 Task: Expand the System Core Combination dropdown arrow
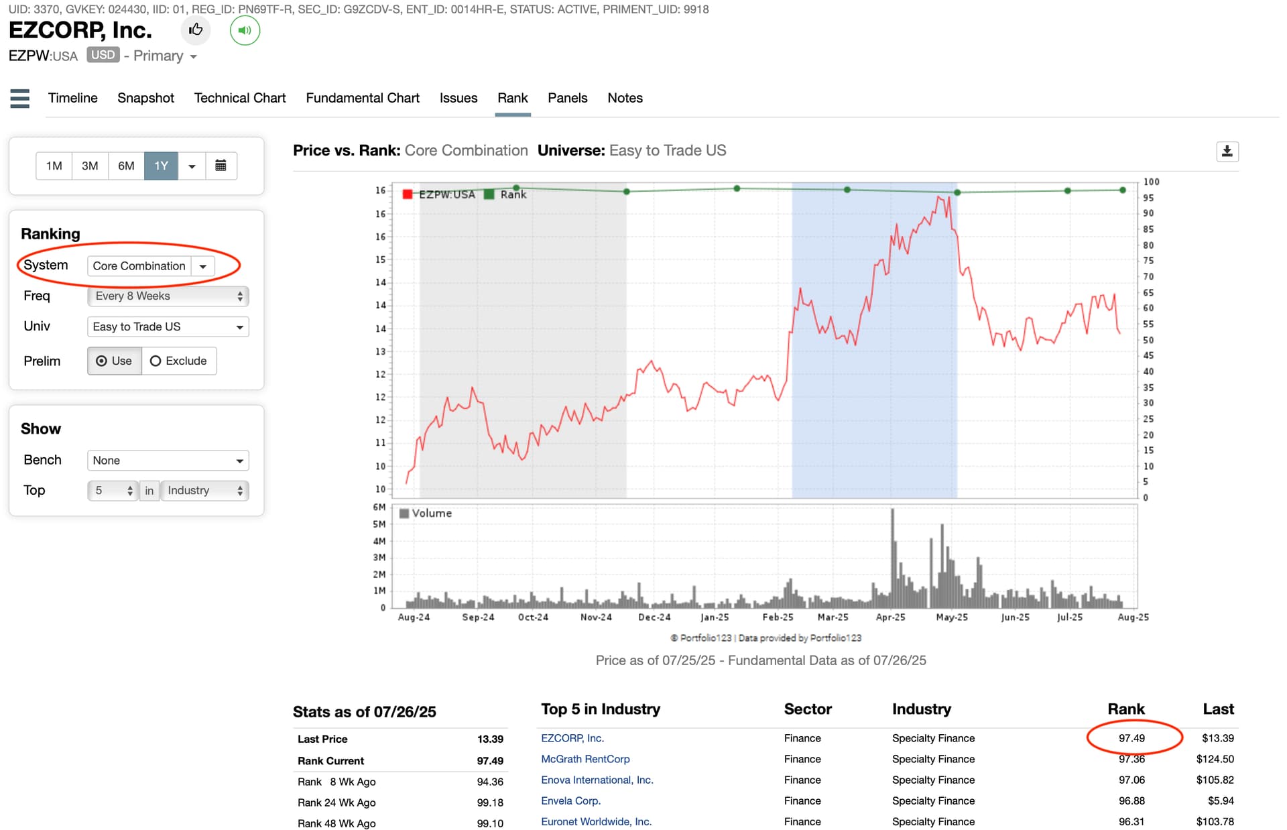coord(202,266)
